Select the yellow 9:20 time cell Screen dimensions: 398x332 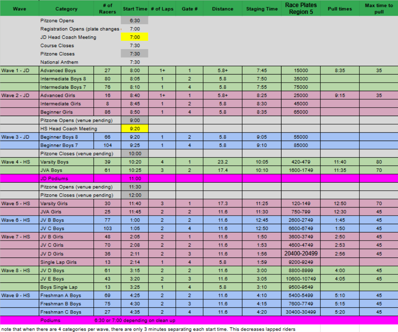point(135,128)
